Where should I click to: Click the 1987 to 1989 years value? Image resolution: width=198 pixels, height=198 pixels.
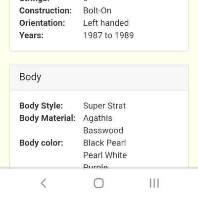pos(108,36)
